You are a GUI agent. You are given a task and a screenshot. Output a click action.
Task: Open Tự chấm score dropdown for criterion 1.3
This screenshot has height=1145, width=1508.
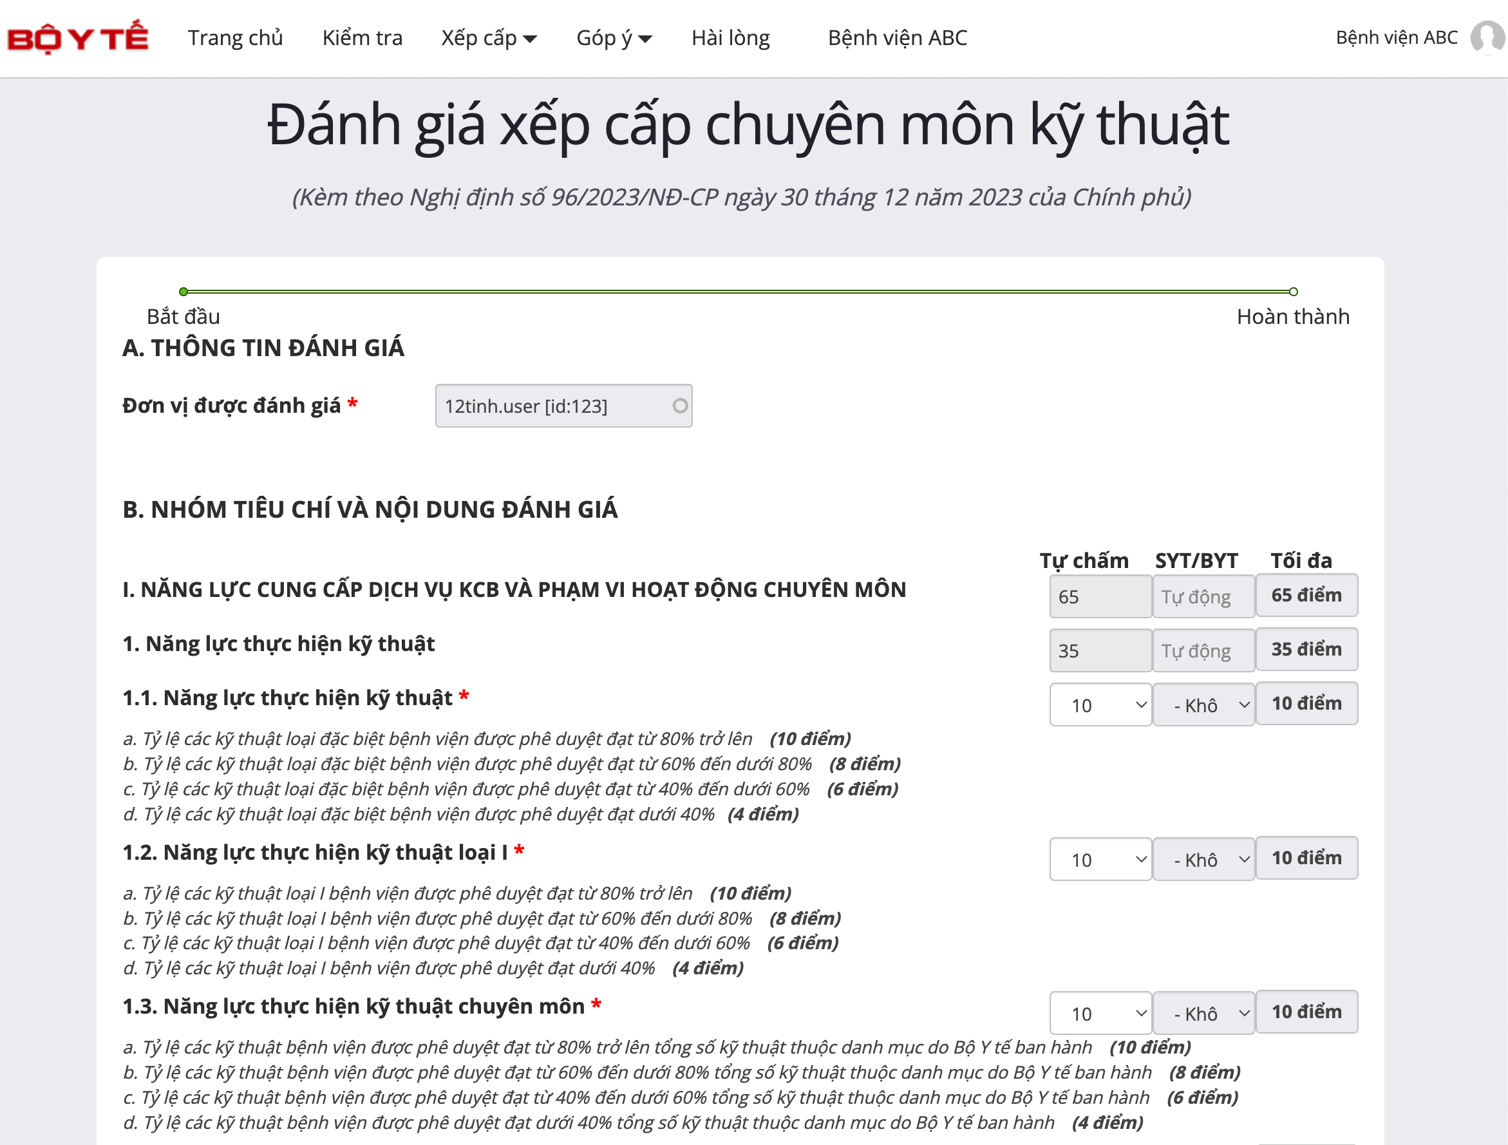pos(1100,1014)
